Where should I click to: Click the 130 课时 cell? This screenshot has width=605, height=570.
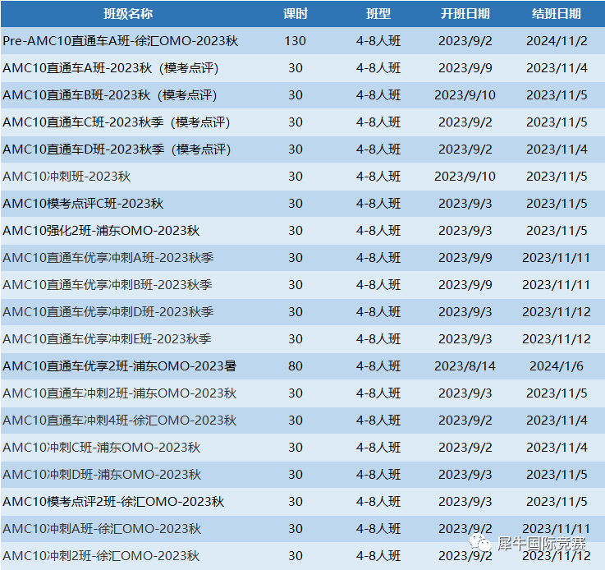[x=295, y=41]
